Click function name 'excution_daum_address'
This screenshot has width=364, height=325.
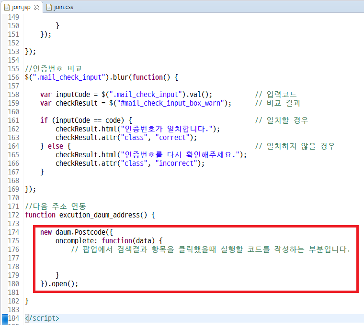(x=100, y=215)
